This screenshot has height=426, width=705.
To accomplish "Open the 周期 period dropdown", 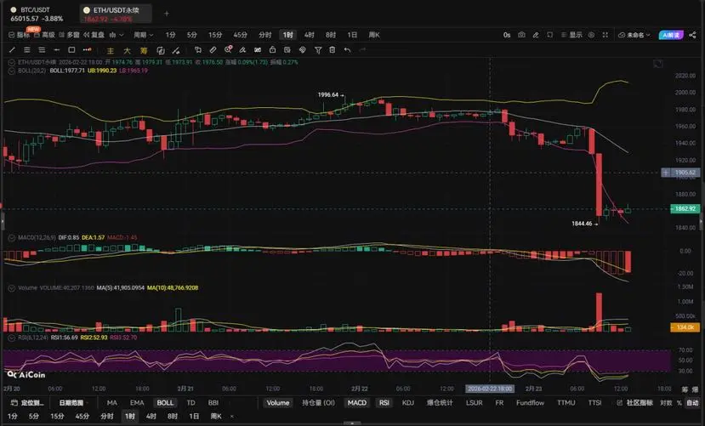I will pos(143,35).
